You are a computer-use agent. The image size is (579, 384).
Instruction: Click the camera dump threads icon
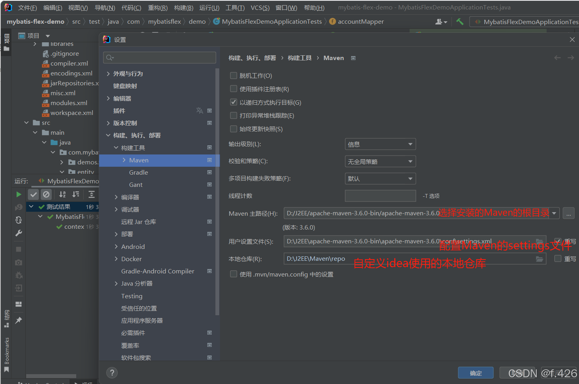19,262
